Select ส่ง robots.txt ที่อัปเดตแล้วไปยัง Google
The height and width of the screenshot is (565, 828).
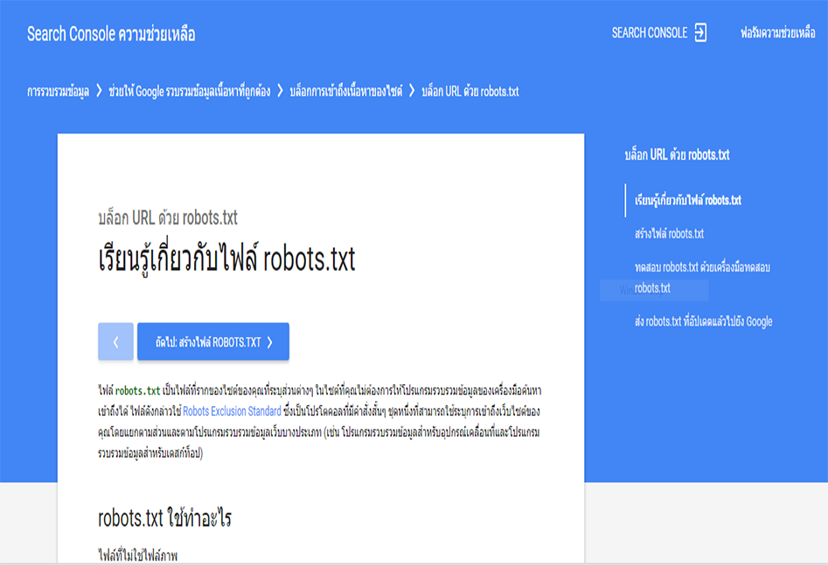(703, 321)
